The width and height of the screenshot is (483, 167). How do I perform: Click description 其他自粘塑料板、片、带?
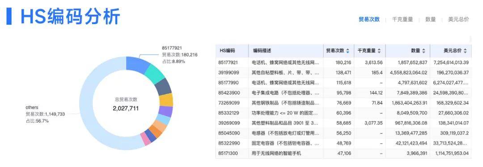[x=285, y=72]
